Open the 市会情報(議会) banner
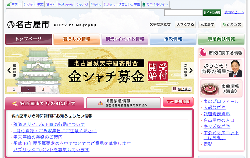The height and width of the screenshot is (158, 250). pos(221,88)
